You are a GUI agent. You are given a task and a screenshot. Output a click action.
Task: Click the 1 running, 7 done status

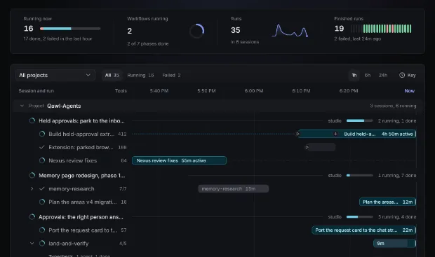click(x=397, y=176)
